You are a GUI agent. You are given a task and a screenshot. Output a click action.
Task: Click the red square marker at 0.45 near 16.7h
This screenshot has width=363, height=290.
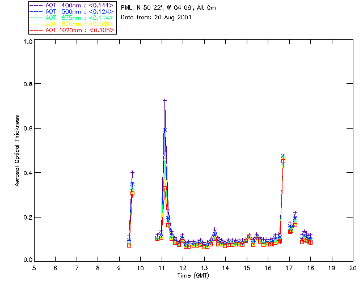pos(283,161)
